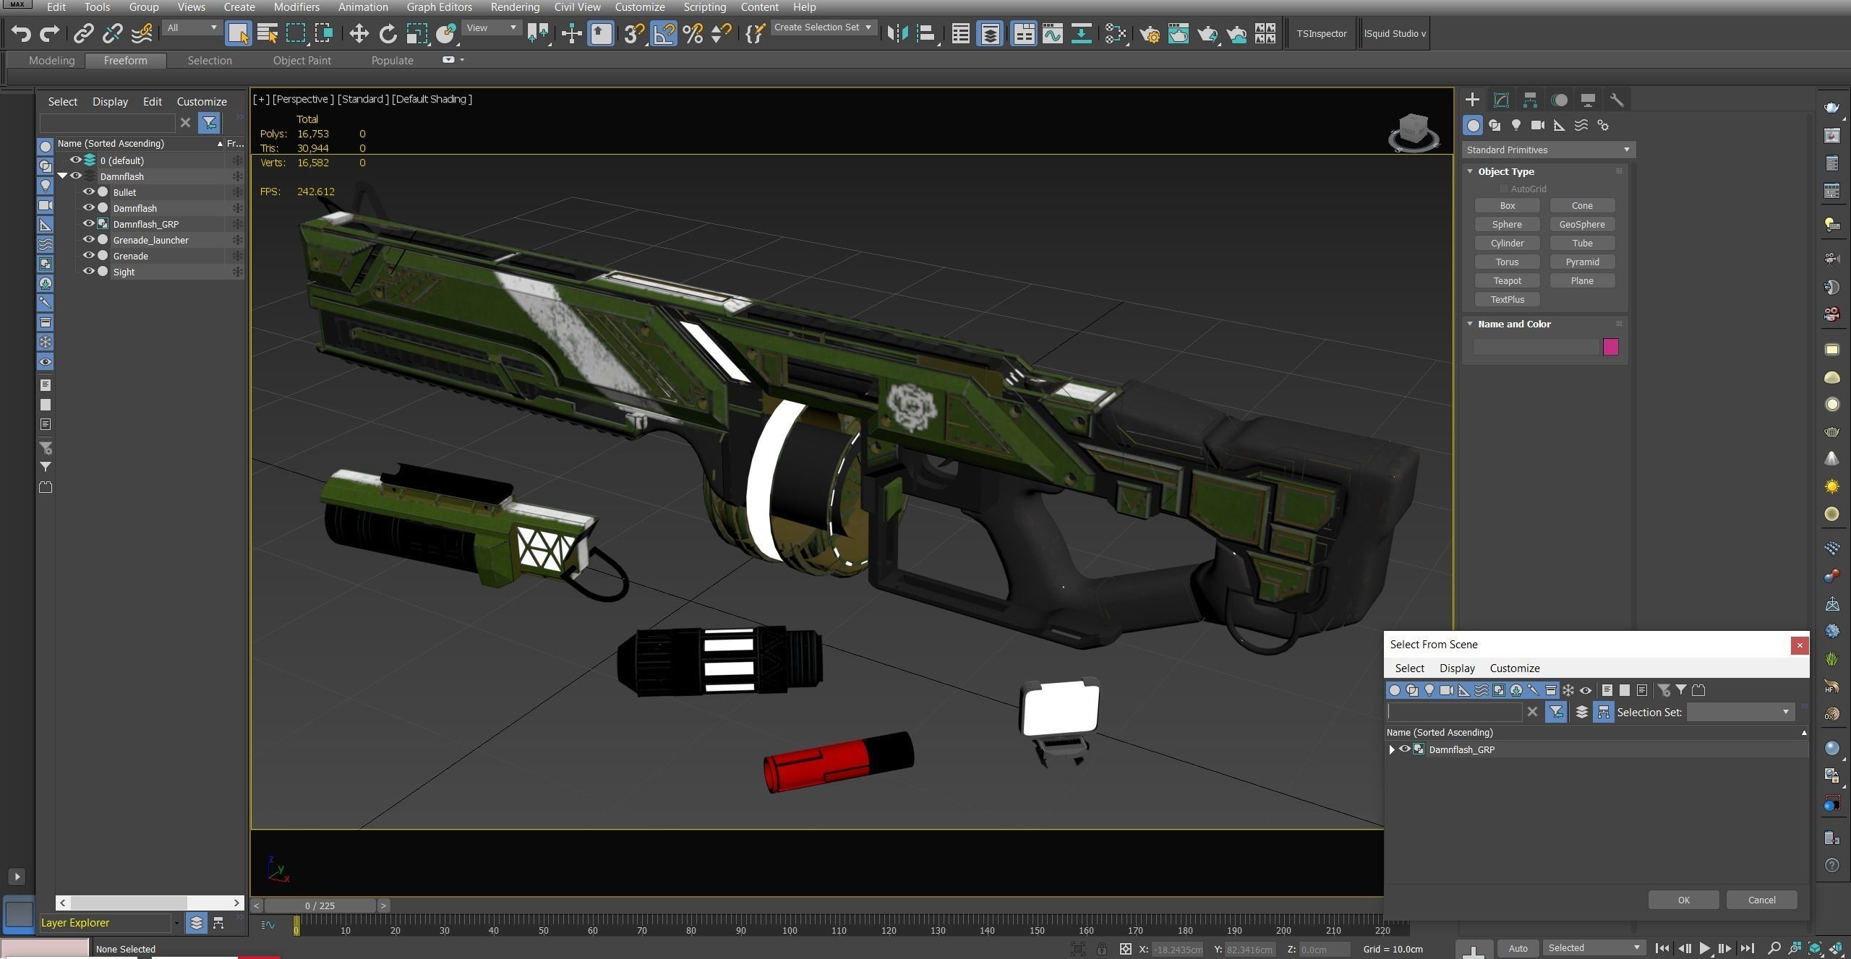Screen dimensions: 1851x959
Task: Collapse the Damnflash layer tree
Action: (x=62, y=176)
